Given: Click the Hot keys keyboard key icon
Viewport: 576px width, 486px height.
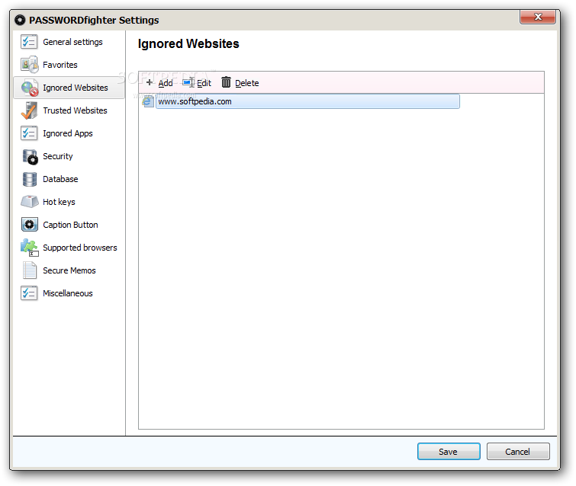Looking at the screenshot, I should click(30, 202).
